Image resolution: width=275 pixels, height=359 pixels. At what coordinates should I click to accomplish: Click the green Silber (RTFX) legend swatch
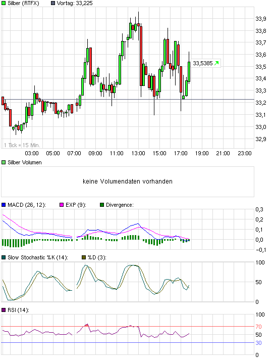click(4, 3)
